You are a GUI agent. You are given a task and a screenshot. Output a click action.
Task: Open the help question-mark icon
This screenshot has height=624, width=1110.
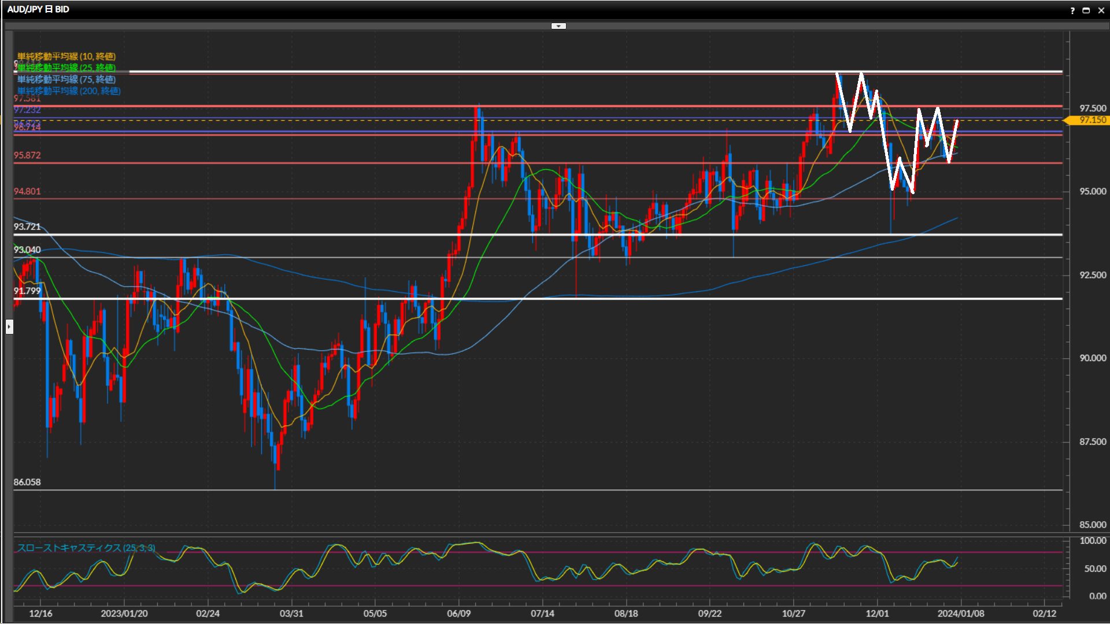click(1072, 10)
